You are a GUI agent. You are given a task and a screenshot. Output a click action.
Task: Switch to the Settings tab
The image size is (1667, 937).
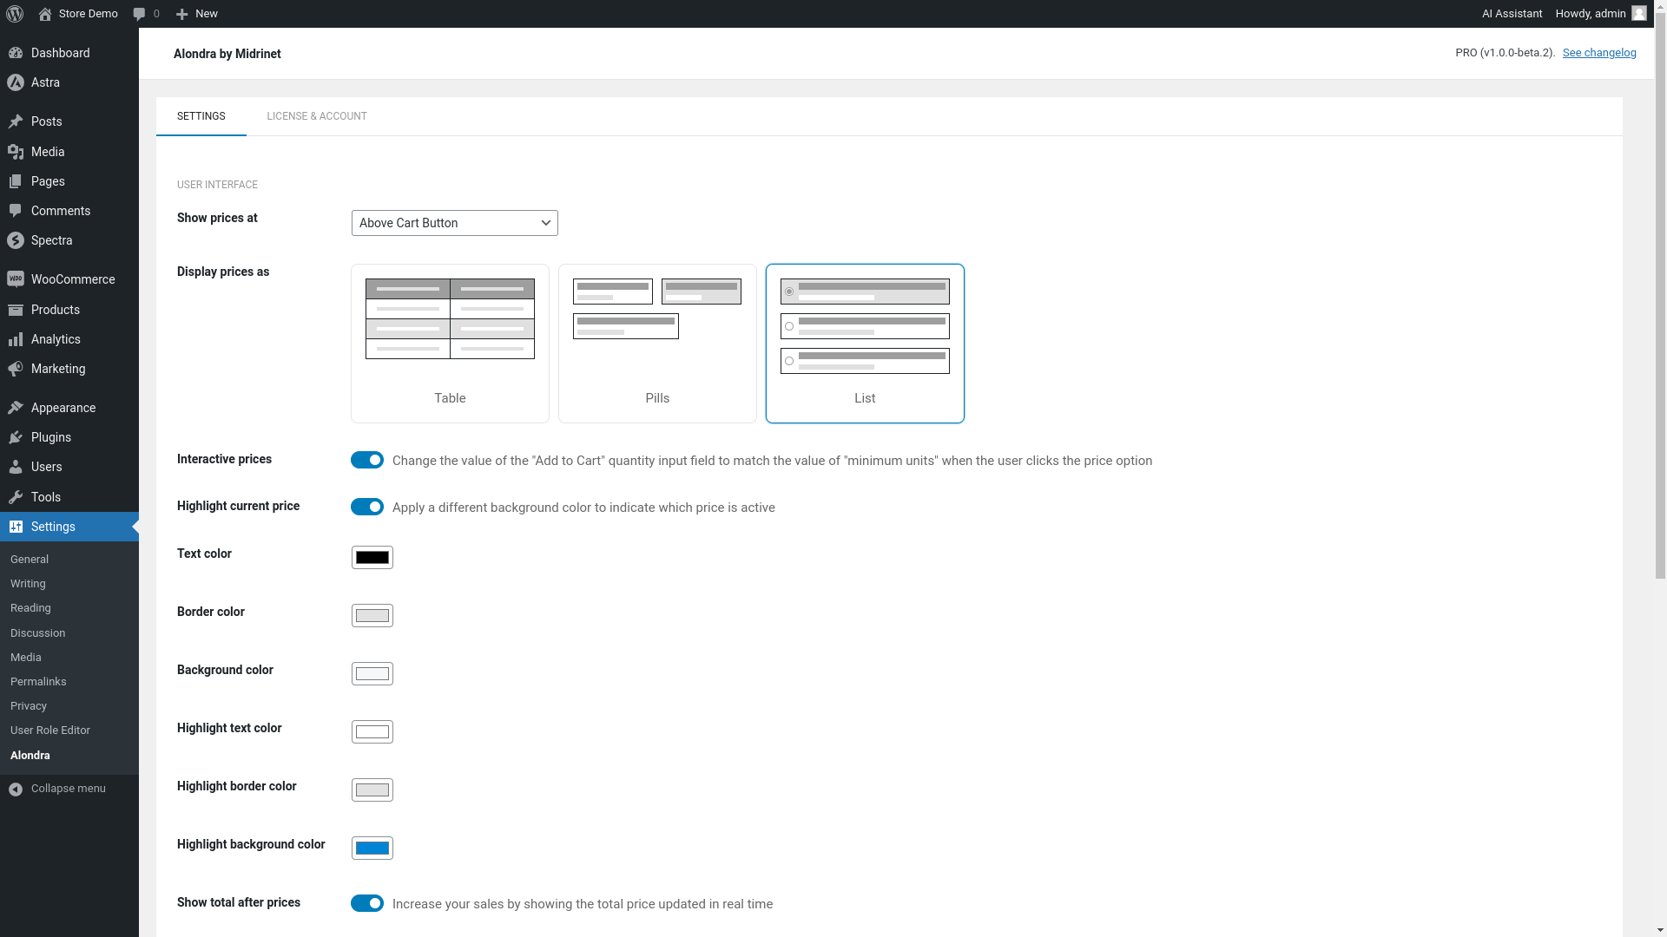201,116
